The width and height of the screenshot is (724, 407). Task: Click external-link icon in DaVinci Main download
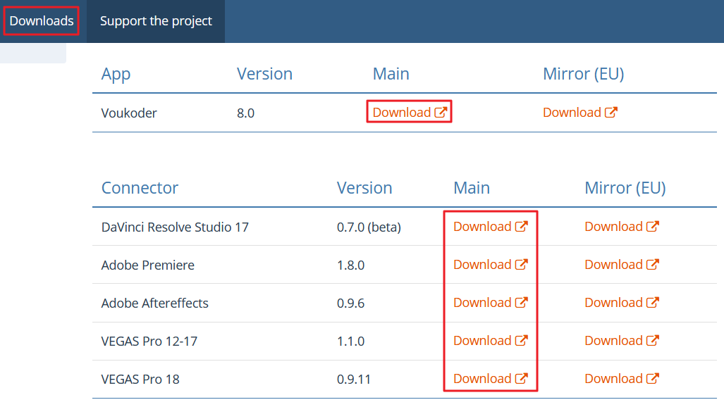pyautogui.click(x=521, y=226)
